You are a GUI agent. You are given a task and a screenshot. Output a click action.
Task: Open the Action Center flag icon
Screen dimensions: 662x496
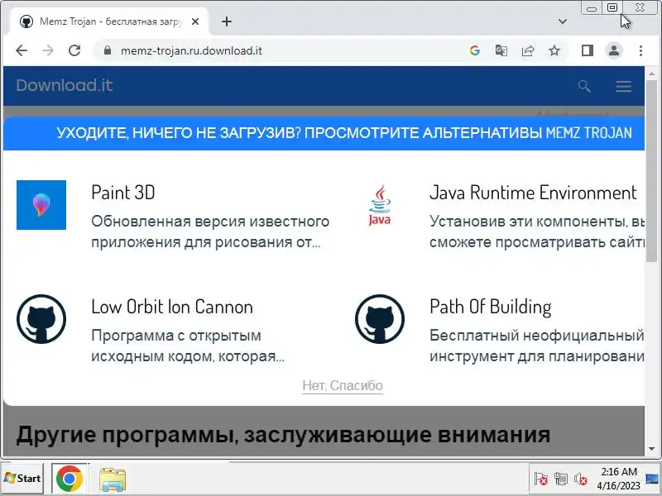point(541,479)
